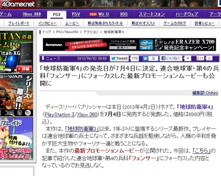Open PS3/Xbox360 breadcrumb link

click(x=67, y=32)
